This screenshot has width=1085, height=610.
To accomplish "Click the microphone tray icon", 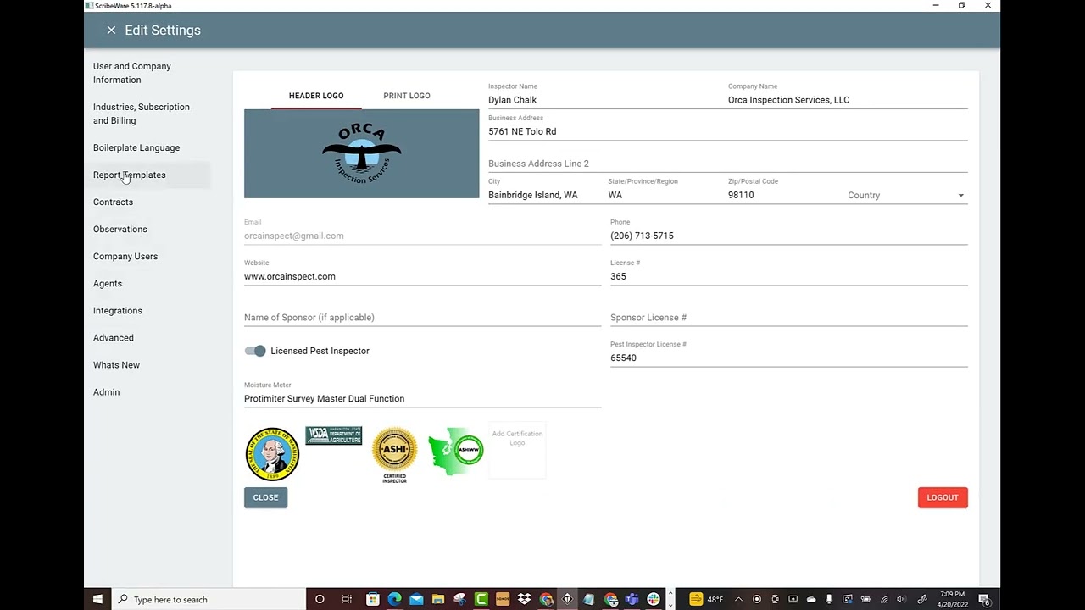I will 829,599.
